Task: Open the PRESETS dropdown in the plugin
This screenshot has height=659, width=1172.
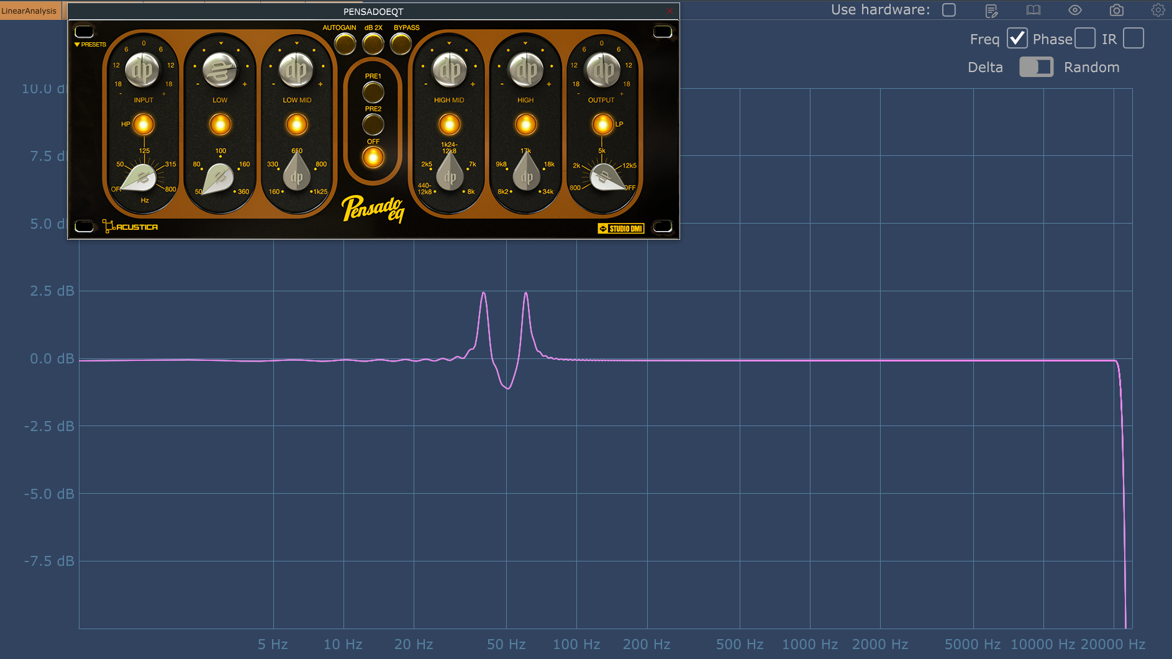Action: (90, 45)
